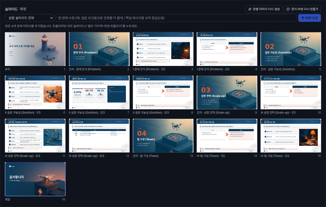Image resolution: width=326 pixels, height=207 pixels.
Task: Open the chapter 03 성장 전략 divider slide
Action: [x=227, y=93]
